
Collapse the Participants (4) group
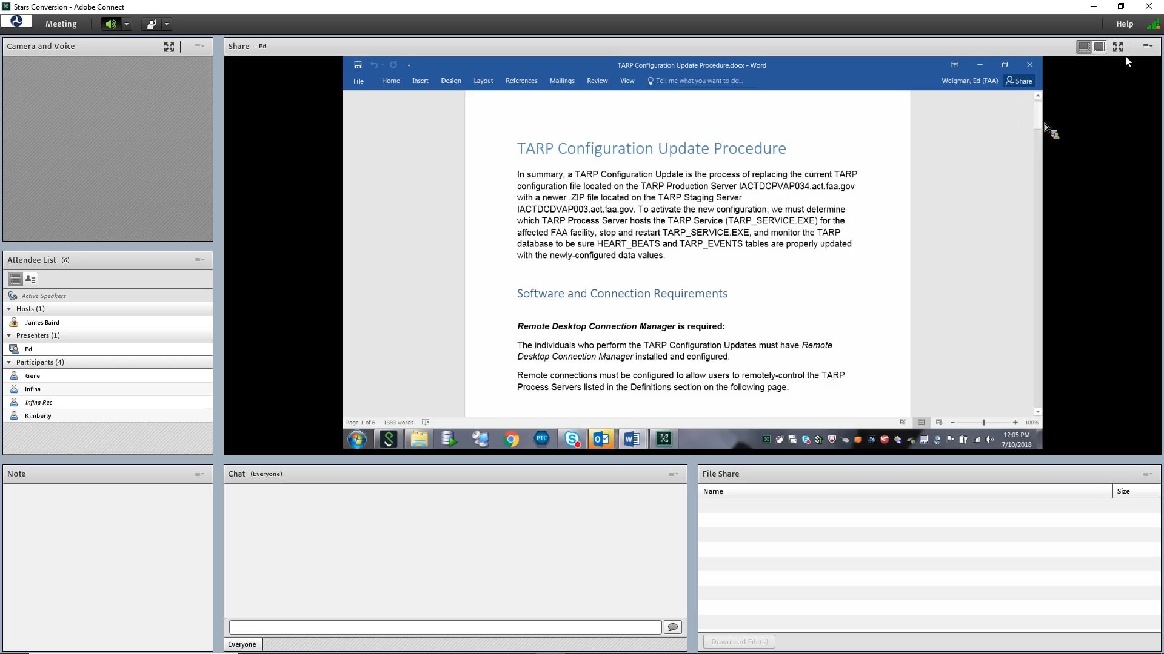pos(9,362)
